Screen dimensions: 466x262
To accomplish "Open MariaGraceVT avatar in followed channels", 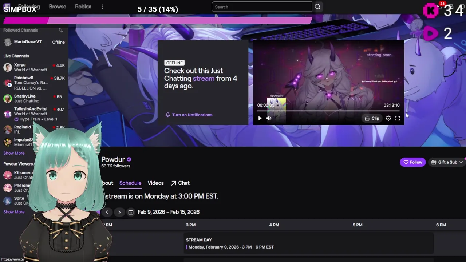I will [x=8, y=42].
